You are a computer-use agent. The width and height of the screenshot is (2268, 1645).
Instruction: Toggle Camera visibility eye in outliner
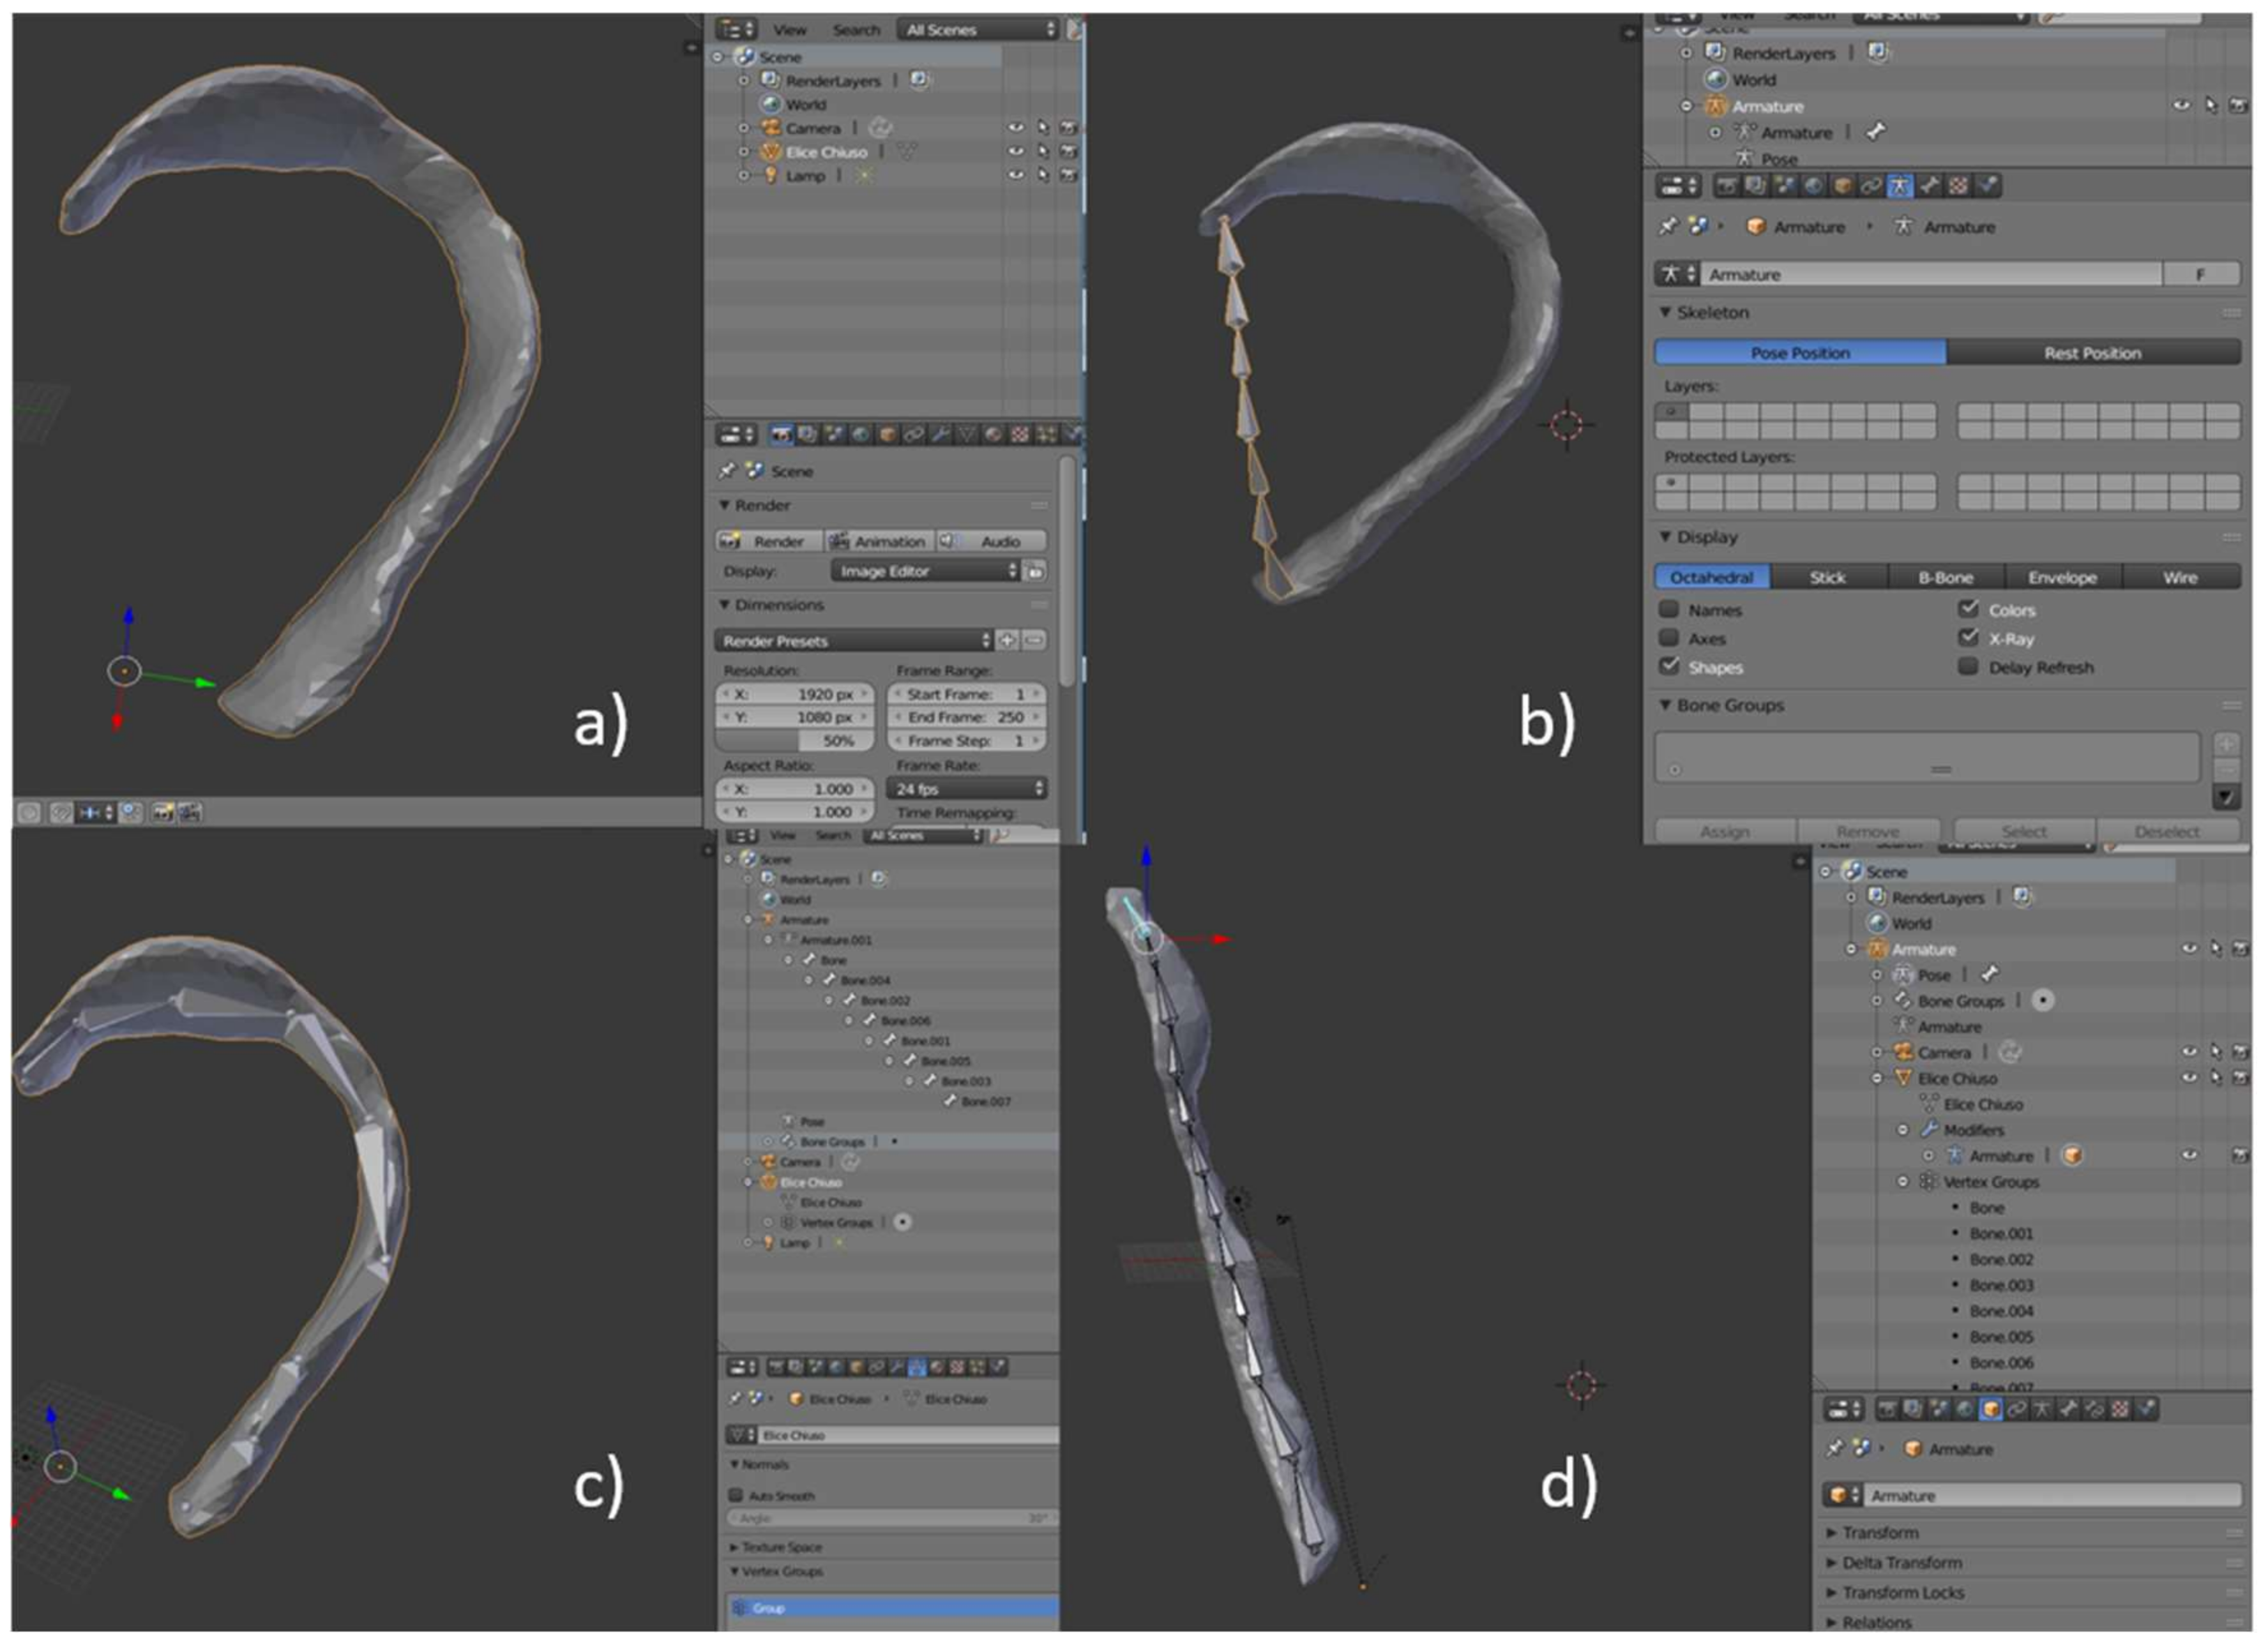1015,127
